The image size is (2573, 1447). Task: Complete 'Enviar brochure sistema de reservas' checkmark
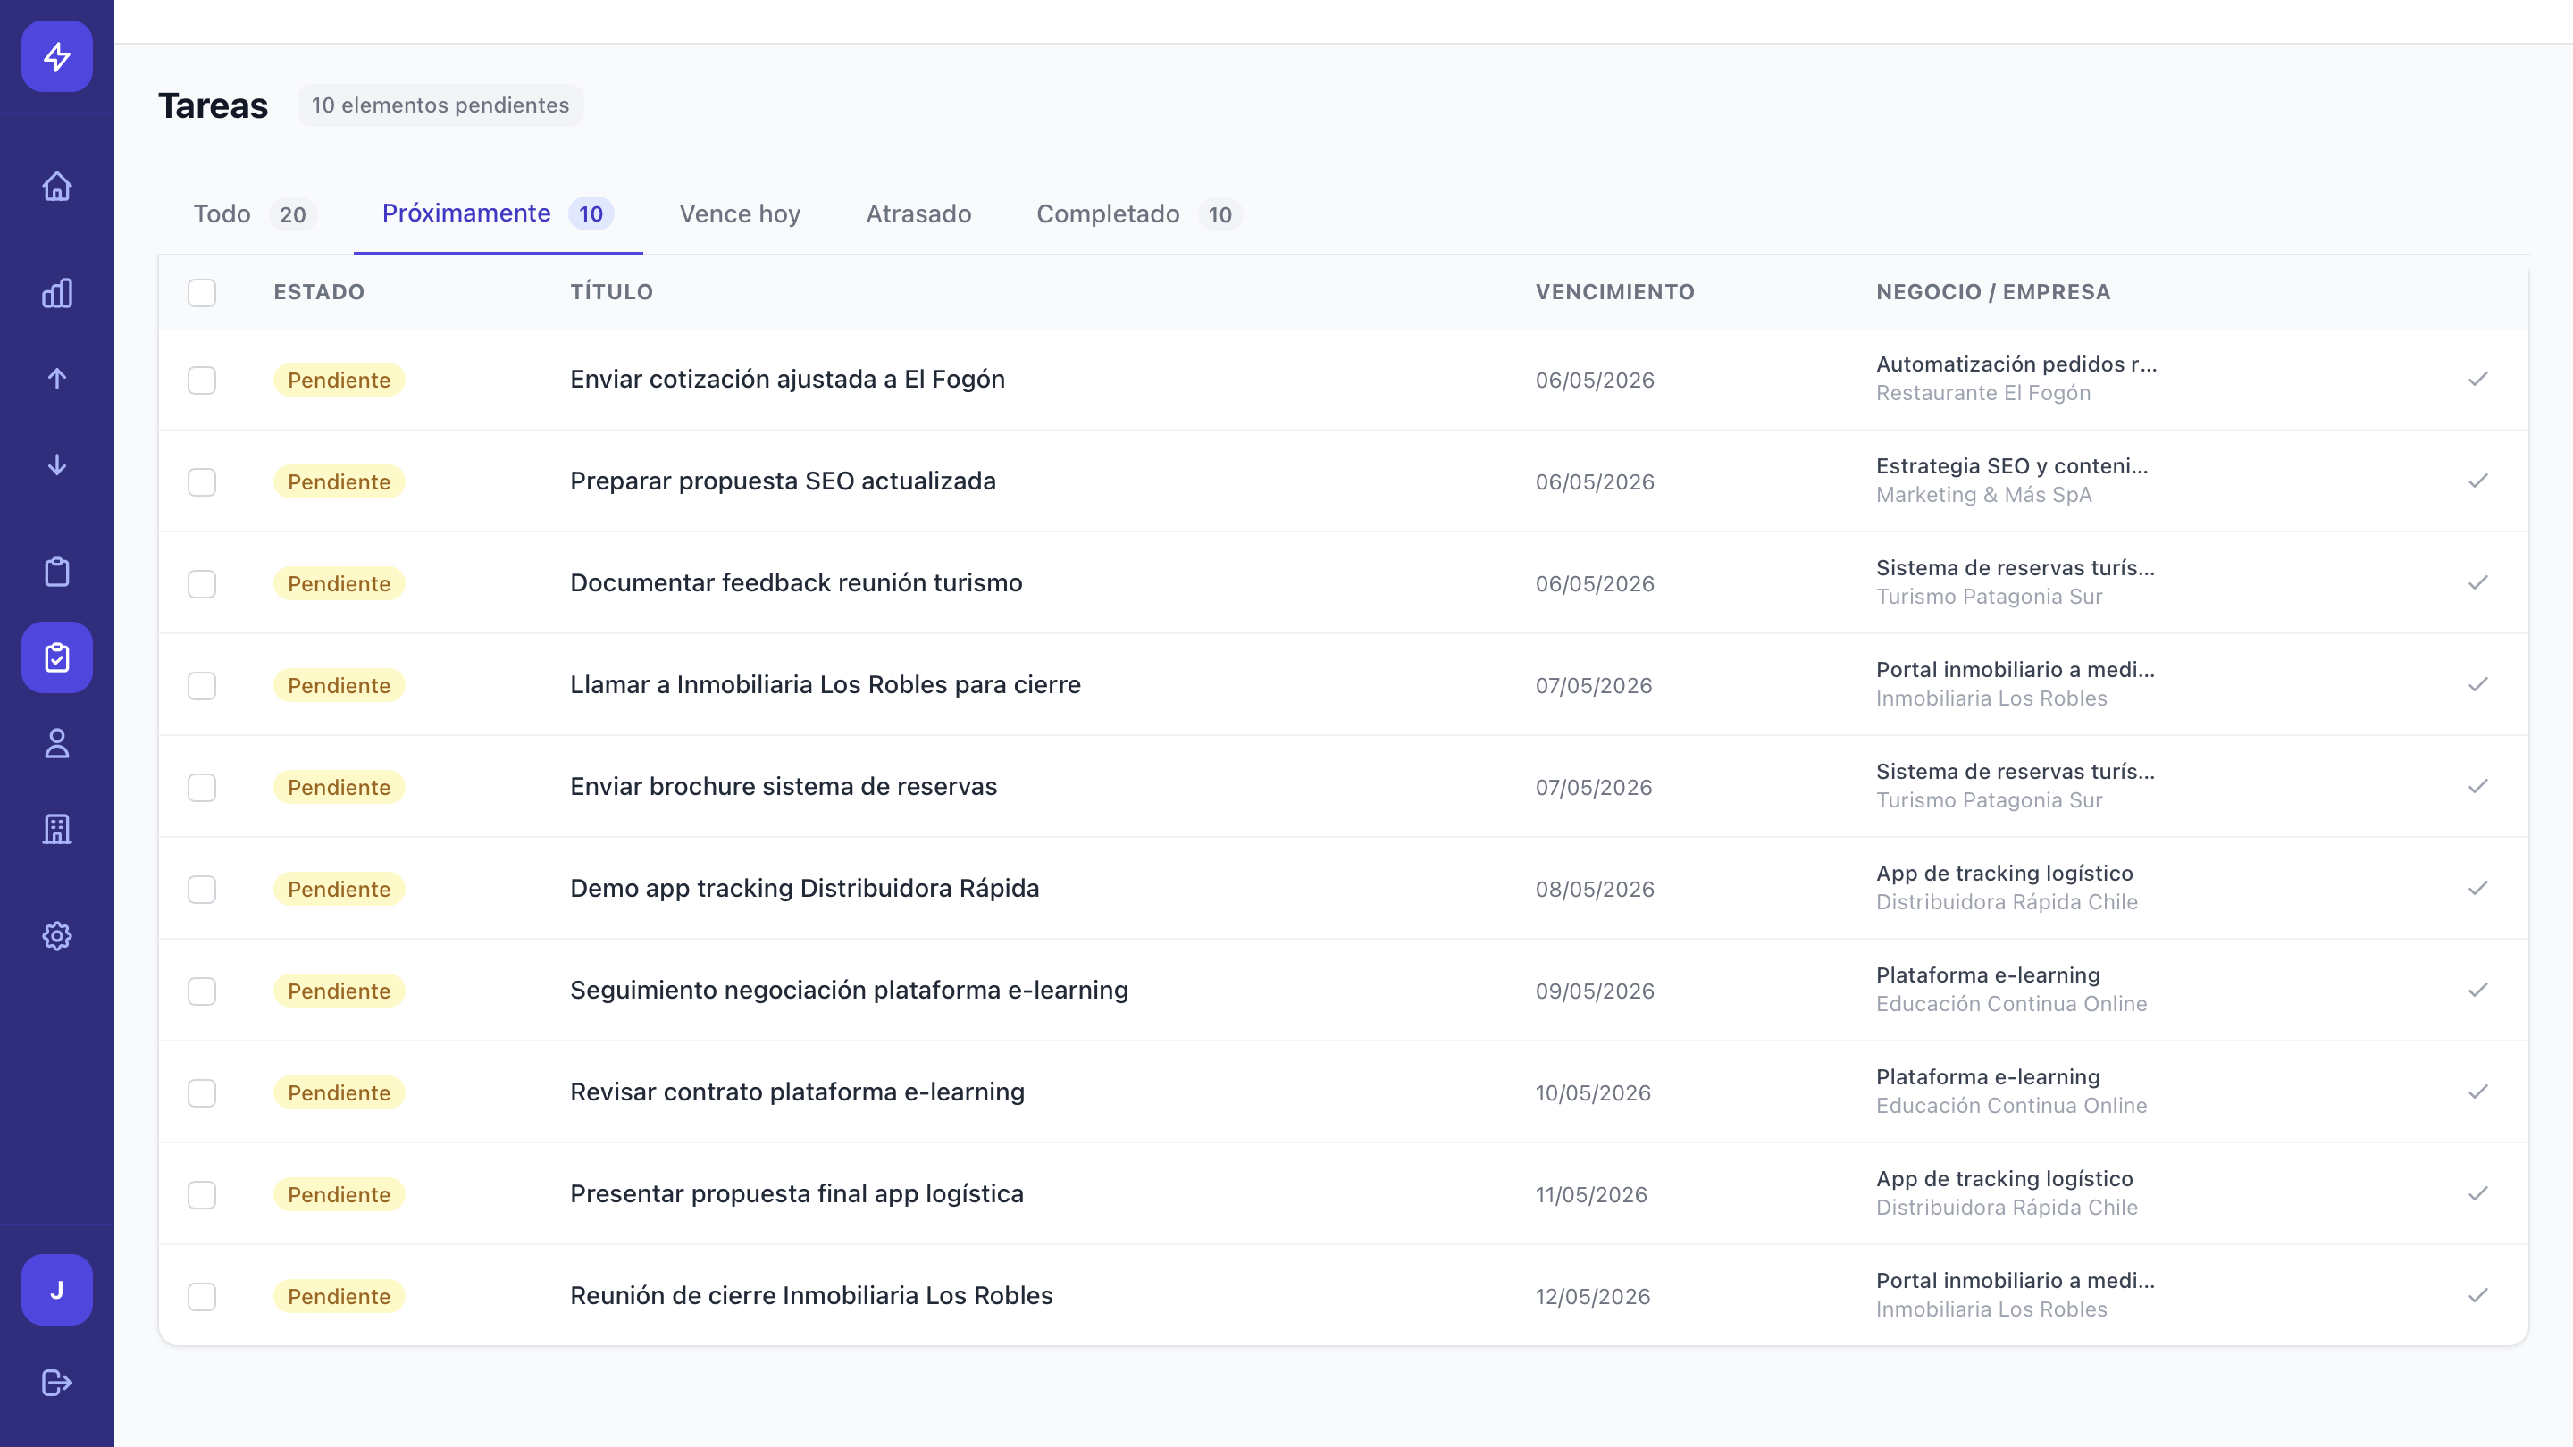(2478, 787)
